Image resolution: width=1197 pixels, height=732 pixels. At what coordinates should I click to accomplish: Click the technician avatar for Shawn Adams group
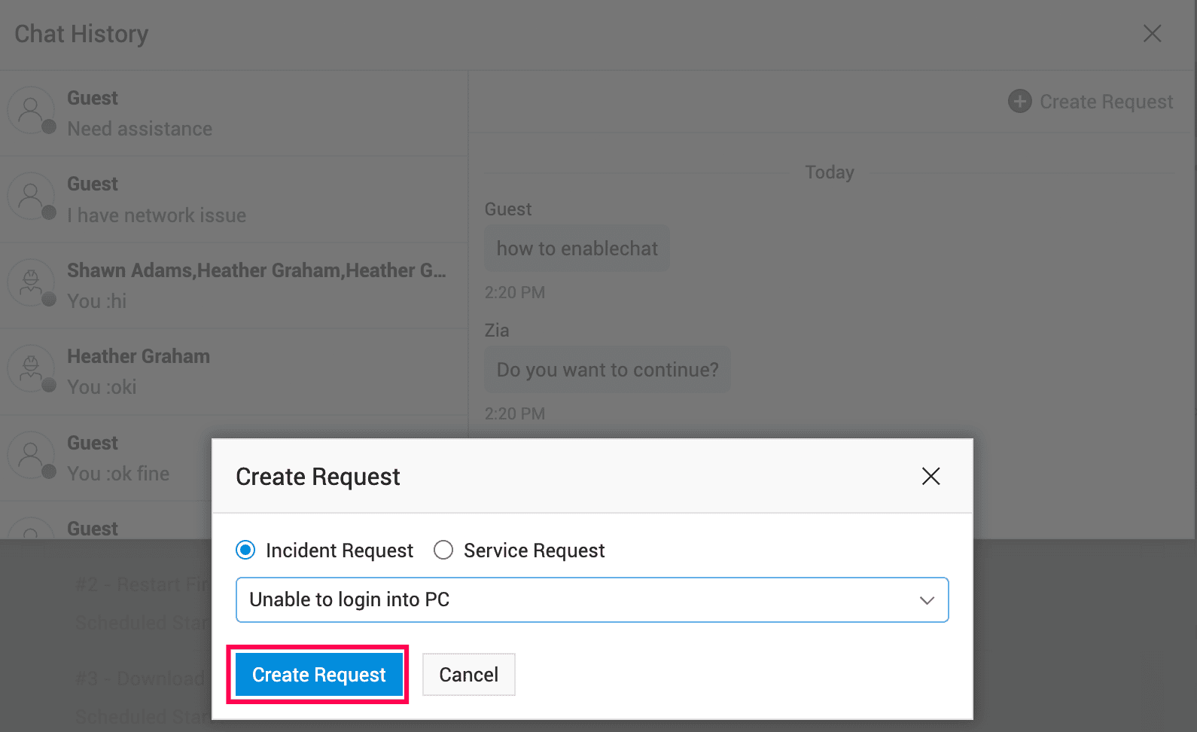[x=31, y=282]
